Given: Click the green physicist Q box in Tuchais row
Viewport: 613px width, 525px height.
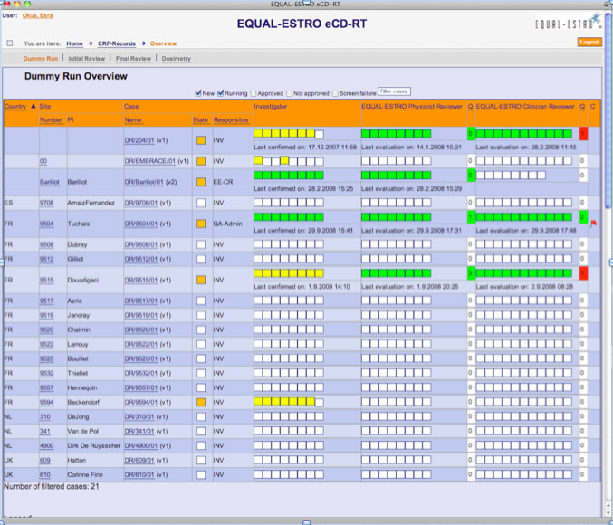Looking at the screenshot, I should click(471, 217).
